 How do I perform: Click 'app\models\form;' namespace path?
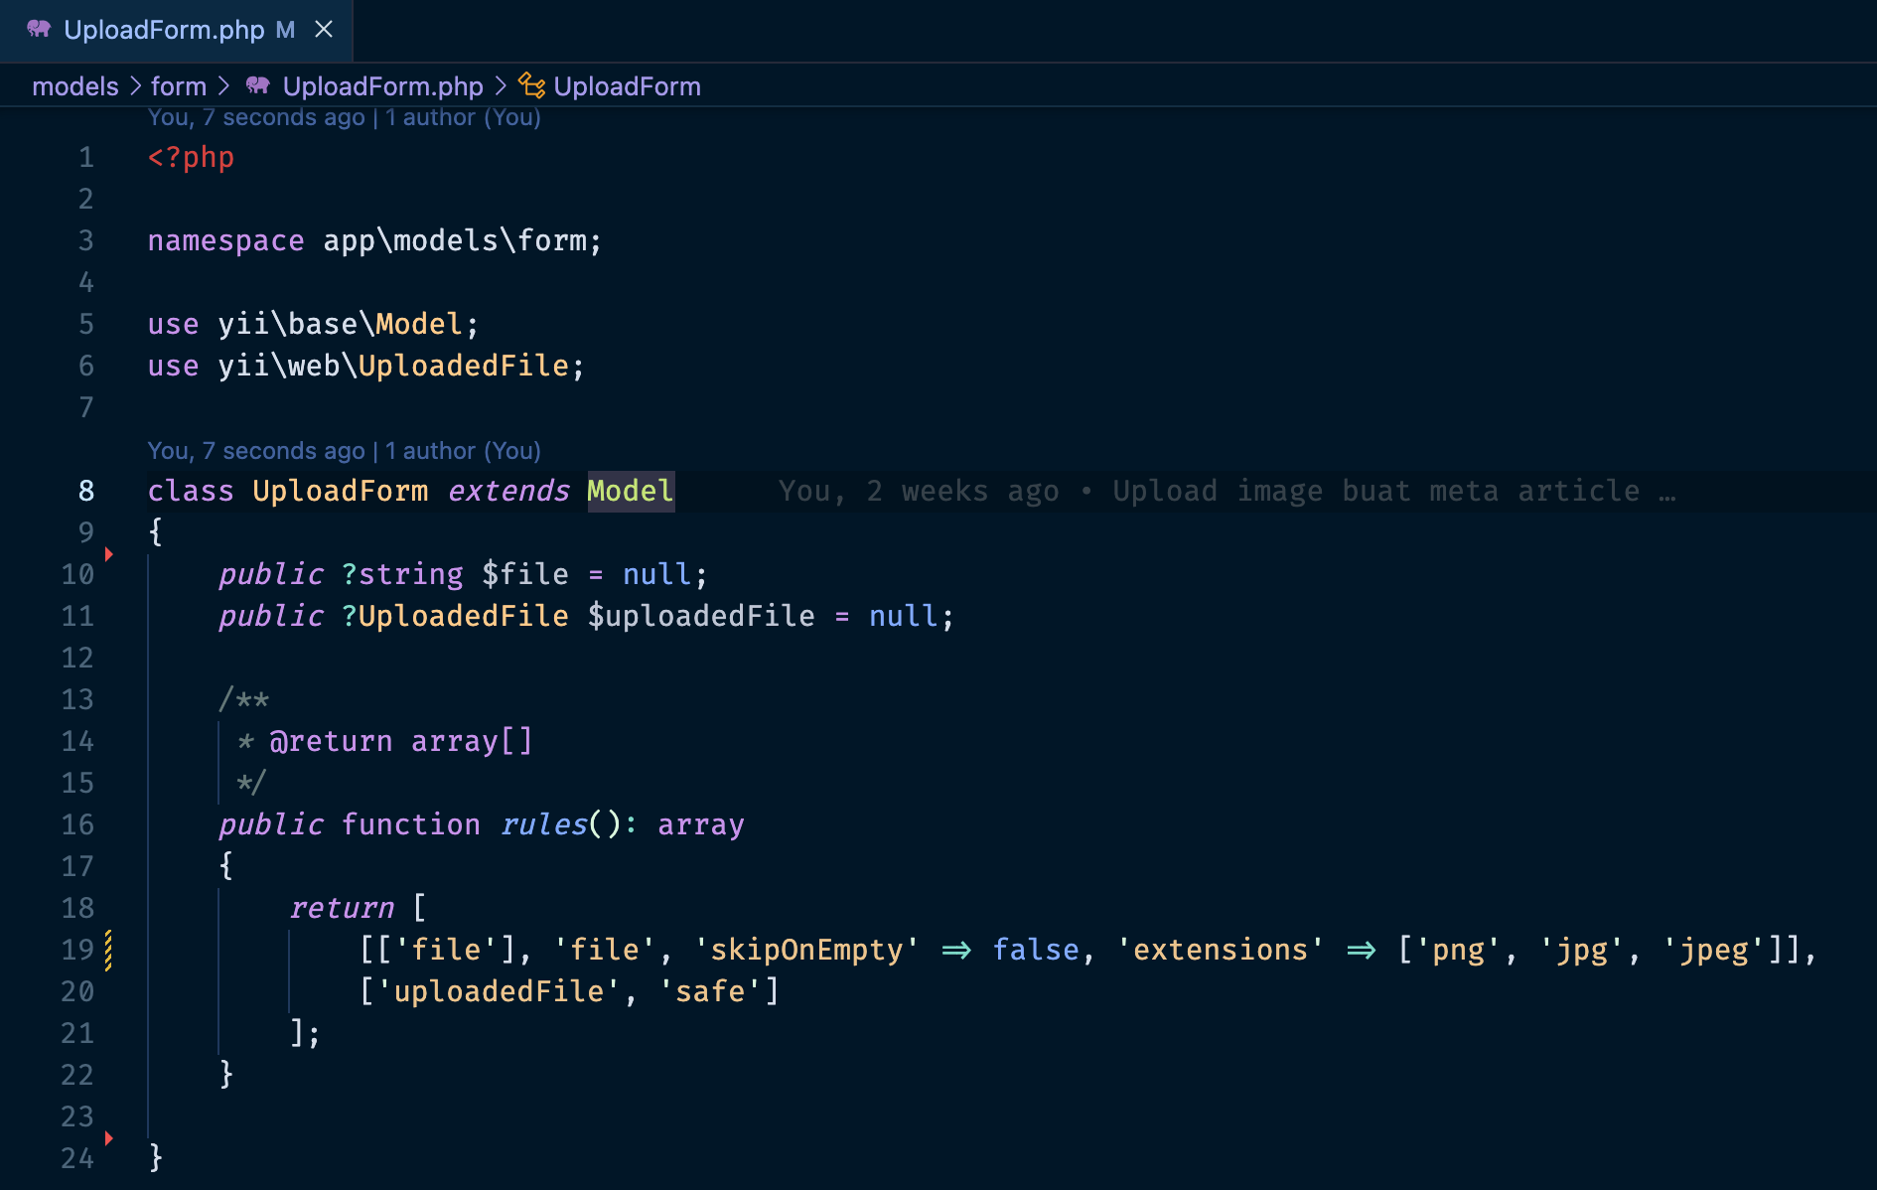(463, 240)
